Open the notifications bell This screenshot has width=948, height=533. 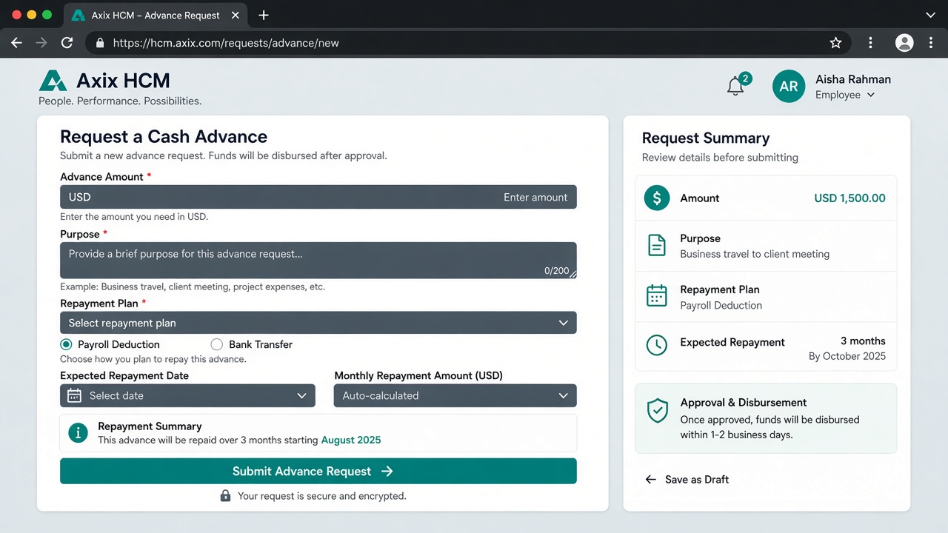(x=735, y=86)
